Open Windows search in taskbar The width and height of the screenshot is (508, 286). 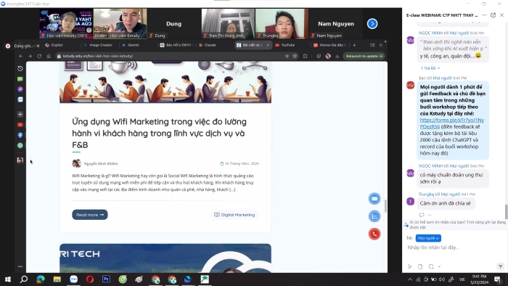click(x=24, y=279)
